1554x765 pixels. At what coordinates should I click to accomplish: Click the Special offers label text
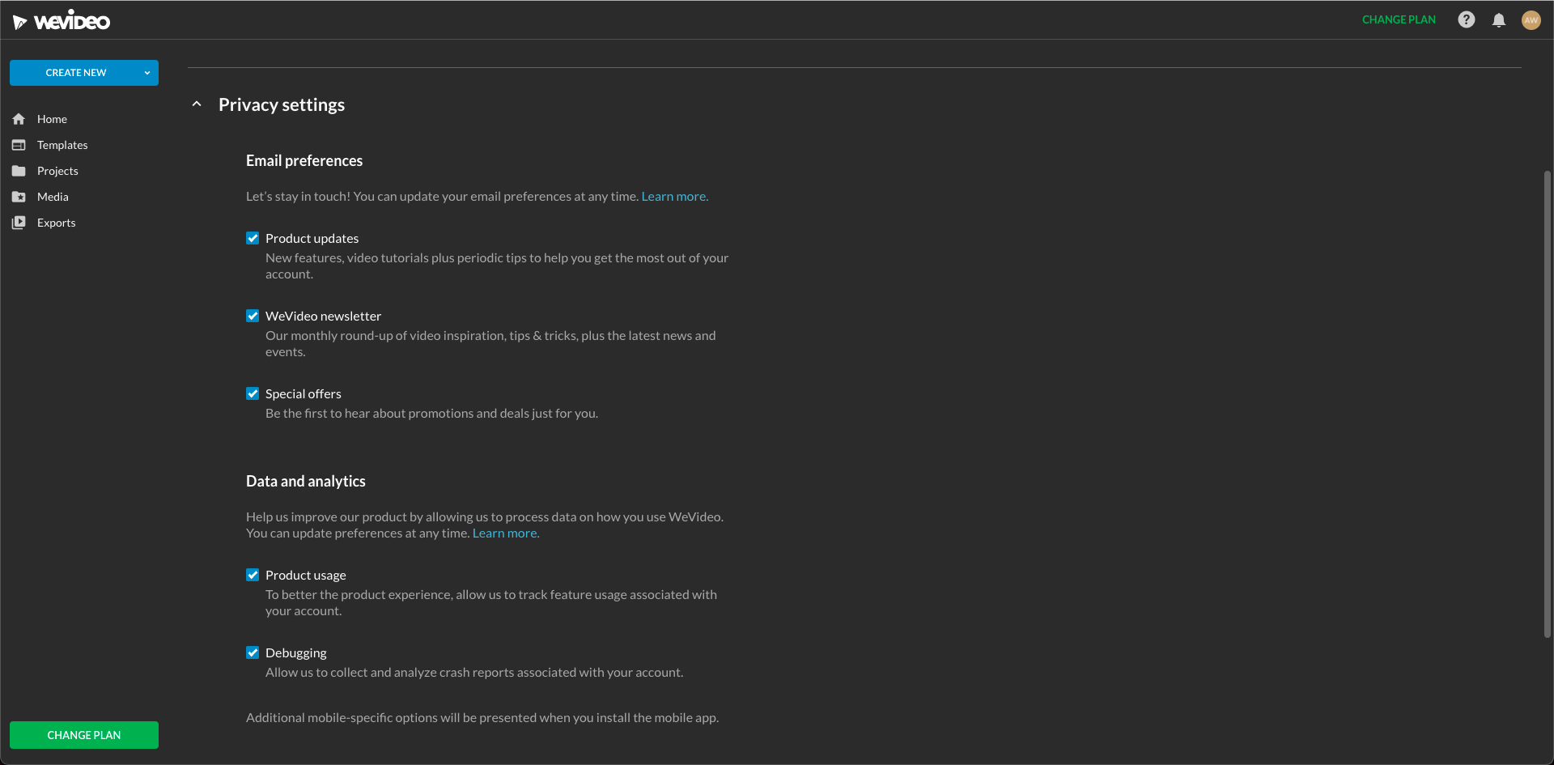pos(304,393)
